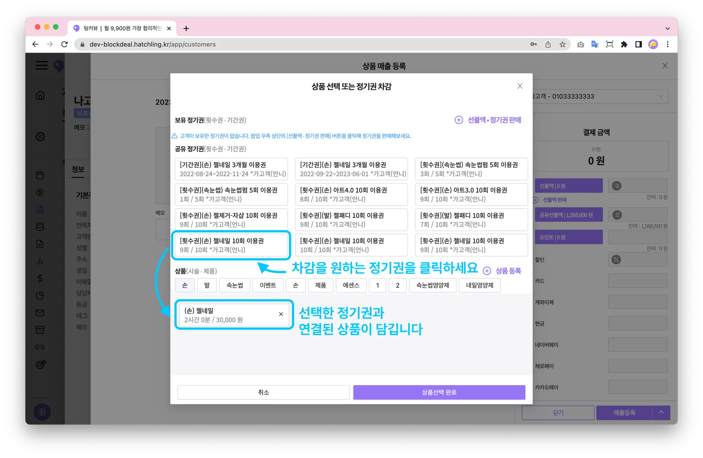The image size is (703, 458).
Task: Bookmark page with star icon
Action: (x=562, y=44)
